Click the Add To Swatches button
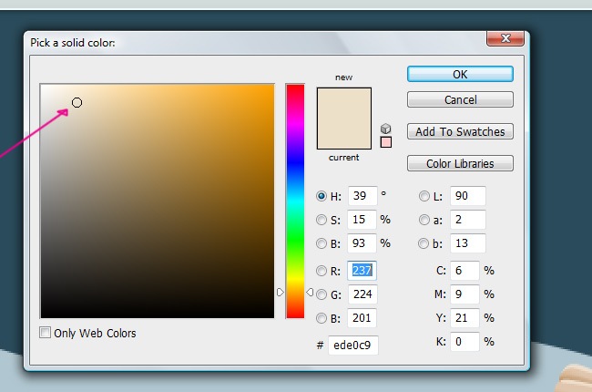Image resolution: width=592 pixels, height=392 pixels. [x=460, y=131]
